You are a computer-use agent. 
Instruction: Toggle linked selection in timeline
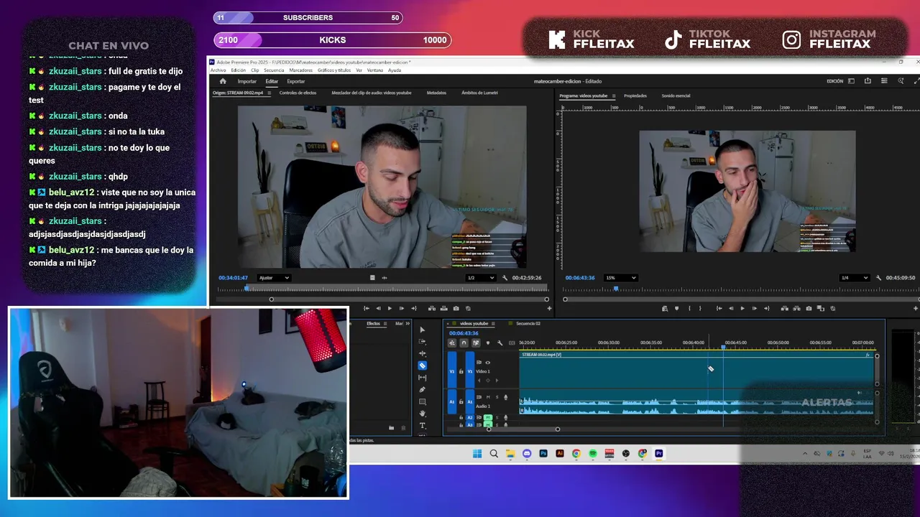click(476, 343)
